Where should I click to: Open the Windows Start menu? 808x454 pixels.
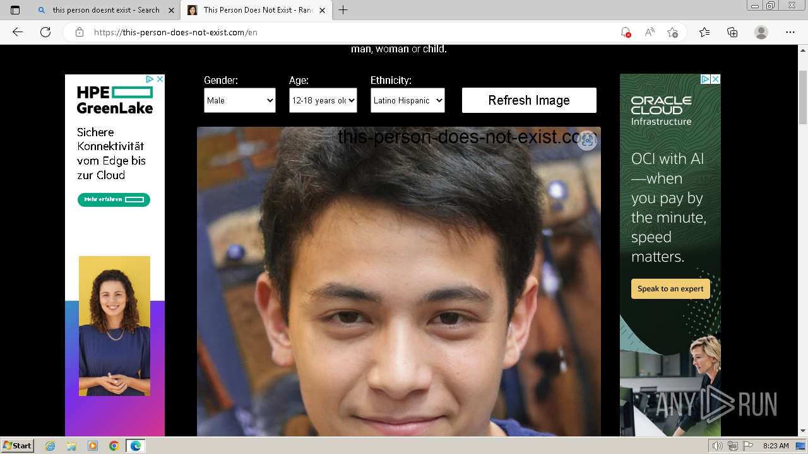click(x=18, y=445)
